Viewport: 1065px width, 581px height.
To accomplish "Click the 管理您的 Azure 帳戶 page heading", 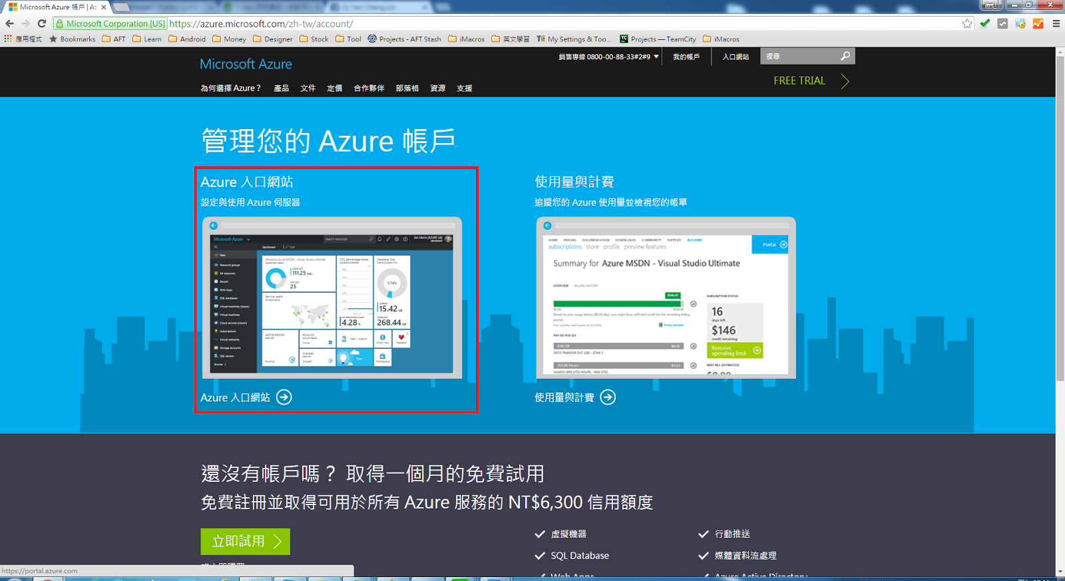I will pos(328,141).
